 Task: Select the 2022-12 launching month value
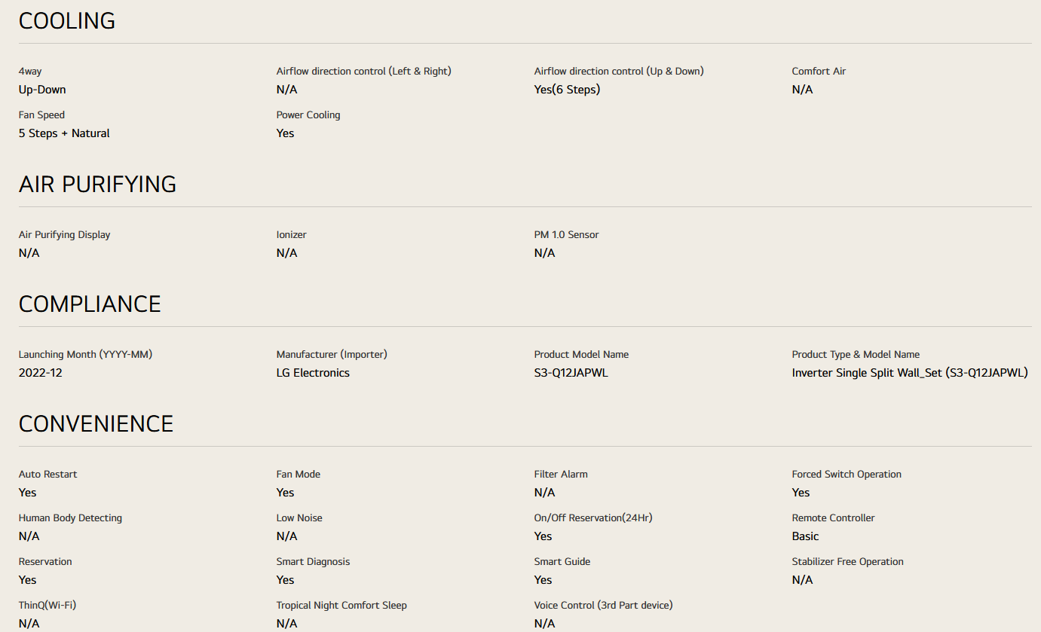(x=41, y=373)
